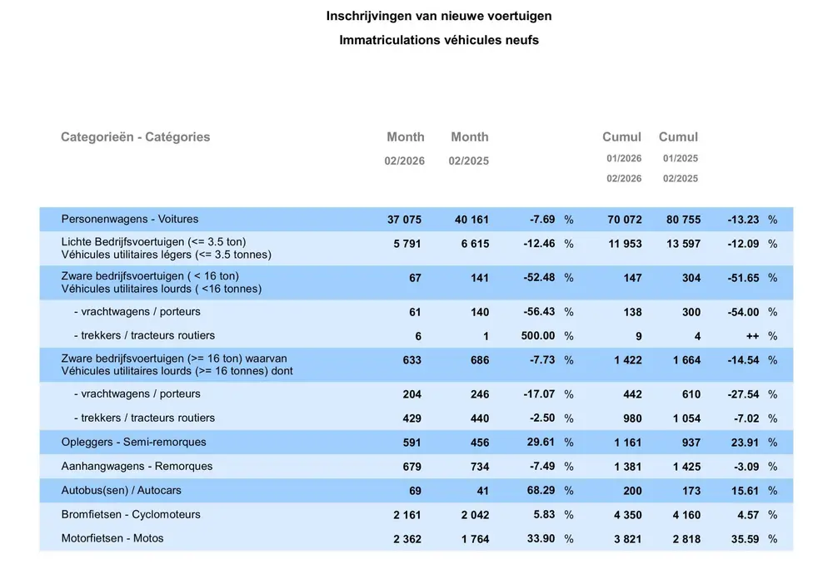Select the '++' cumulative change for trekkers

(x=751, y=337)
